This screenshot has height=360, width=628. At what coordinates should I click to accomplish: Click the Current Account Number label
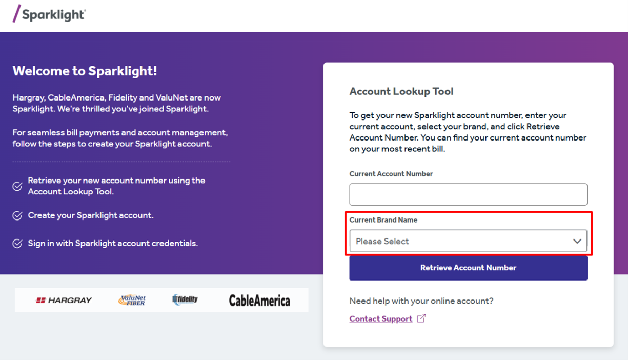pyautogui.click(x=391, y=174)
